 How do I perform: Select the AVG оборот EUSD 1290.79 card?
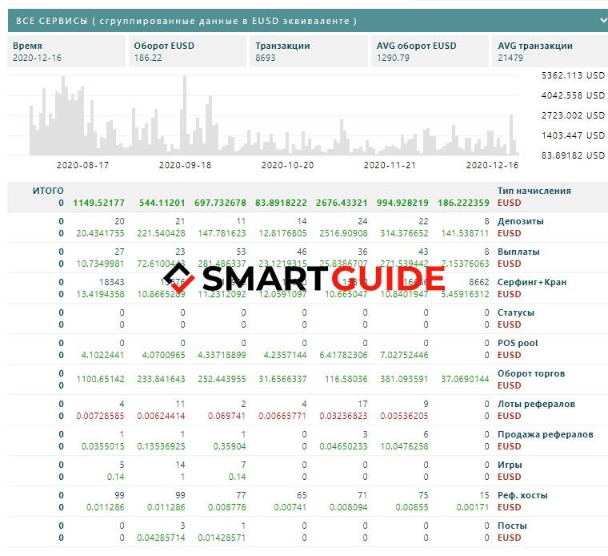coord(430,51)
